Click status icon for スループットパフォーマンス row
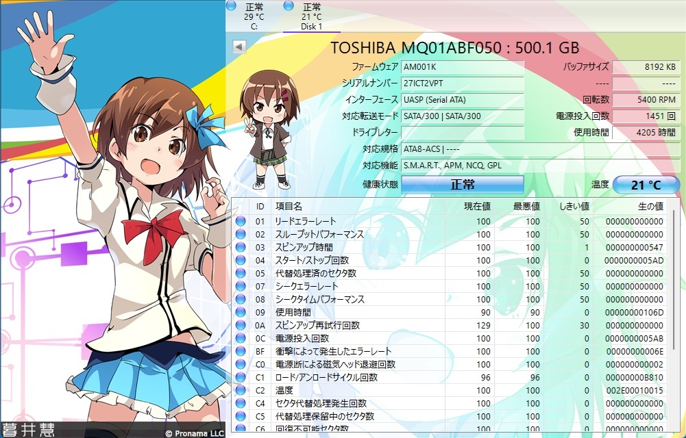686x438 pixels. (x=241, y=234)
